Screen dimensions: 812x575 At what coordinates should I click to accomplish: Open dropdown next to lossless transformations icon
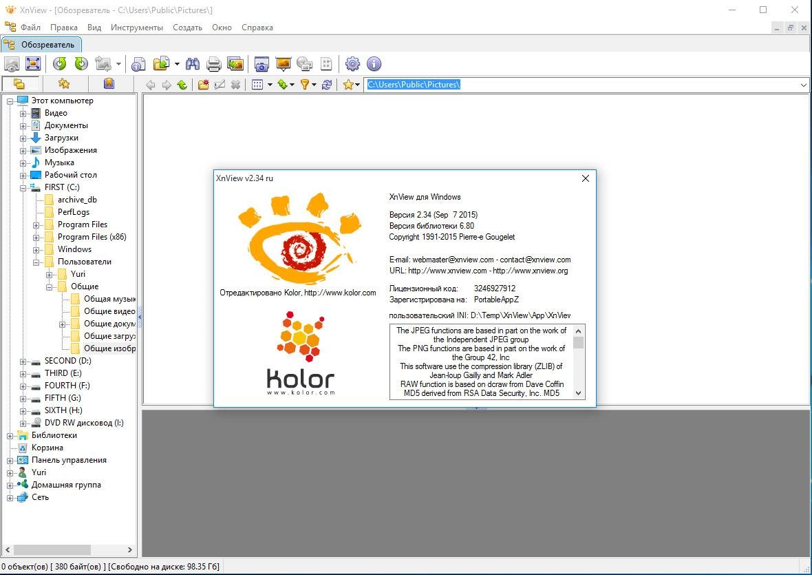coord(118,64)
